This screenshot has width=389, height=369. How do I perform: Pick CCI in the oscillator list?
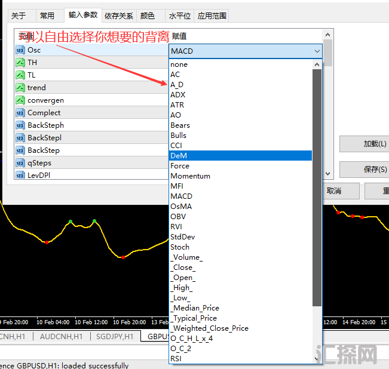coord(240,146)
